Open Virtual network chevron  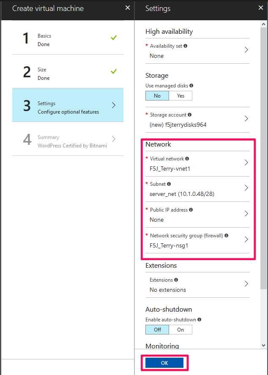click(246, 163)
